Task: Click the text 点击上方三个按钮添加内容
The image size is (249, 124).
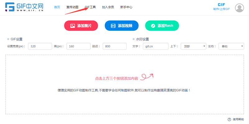Action: [116, 78]
